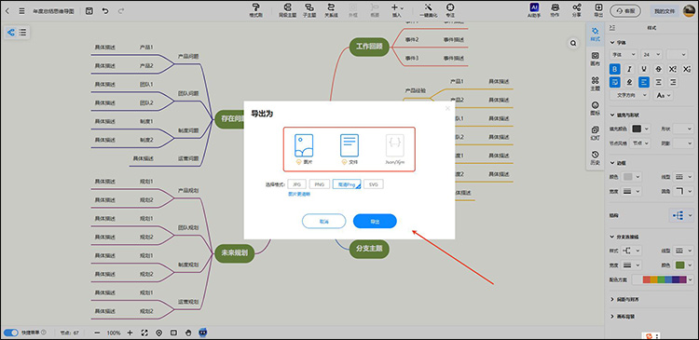The image size is (699, 340).
Task: Open the AI assistant (AI助手)
Action: 534,10
